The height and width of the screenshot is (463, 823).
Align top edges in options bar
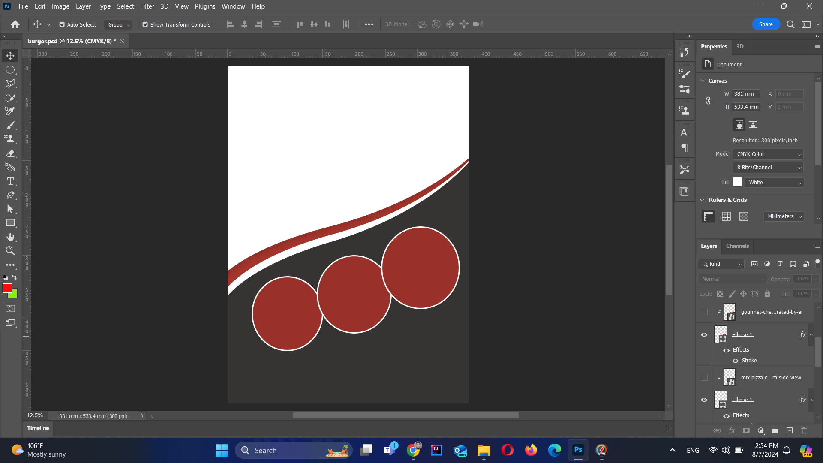300,24
